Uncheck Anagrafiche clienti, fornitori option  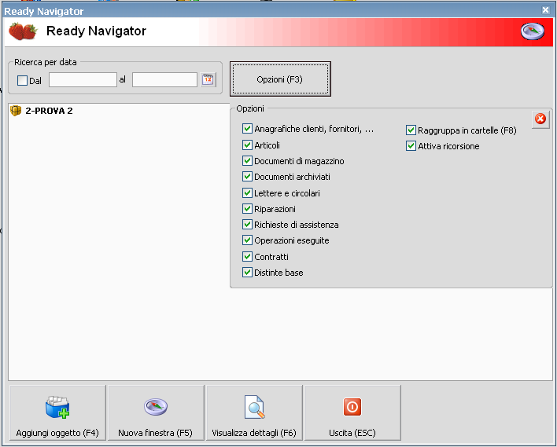click(247, 128)
